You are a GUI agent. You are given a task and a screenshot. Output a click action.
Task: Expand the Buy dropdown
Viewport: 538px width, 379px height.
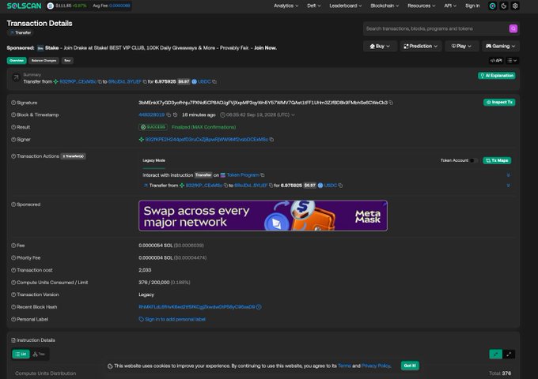[x=380, y=47]
